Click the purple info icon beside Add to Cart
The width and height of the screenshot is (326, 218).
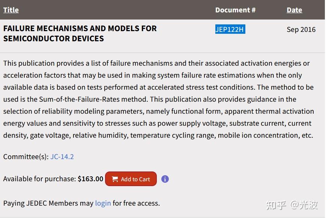pos(165,179)
